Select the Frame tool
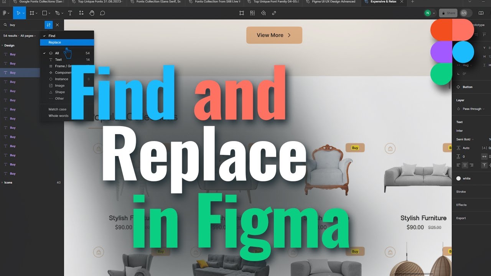 pos(32,13)
